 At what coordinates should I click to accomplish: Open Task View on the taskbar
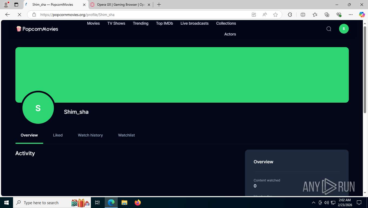[x=97, y=203]
